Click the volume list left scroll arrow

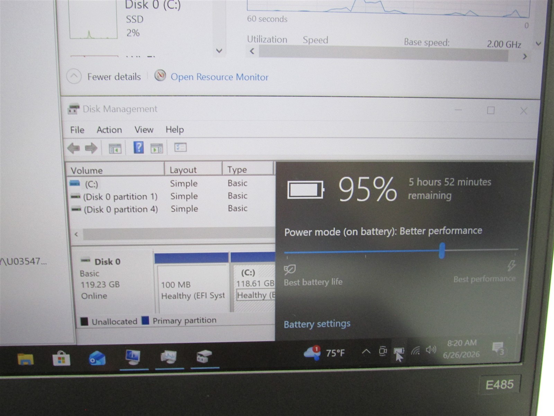point(76,234)
